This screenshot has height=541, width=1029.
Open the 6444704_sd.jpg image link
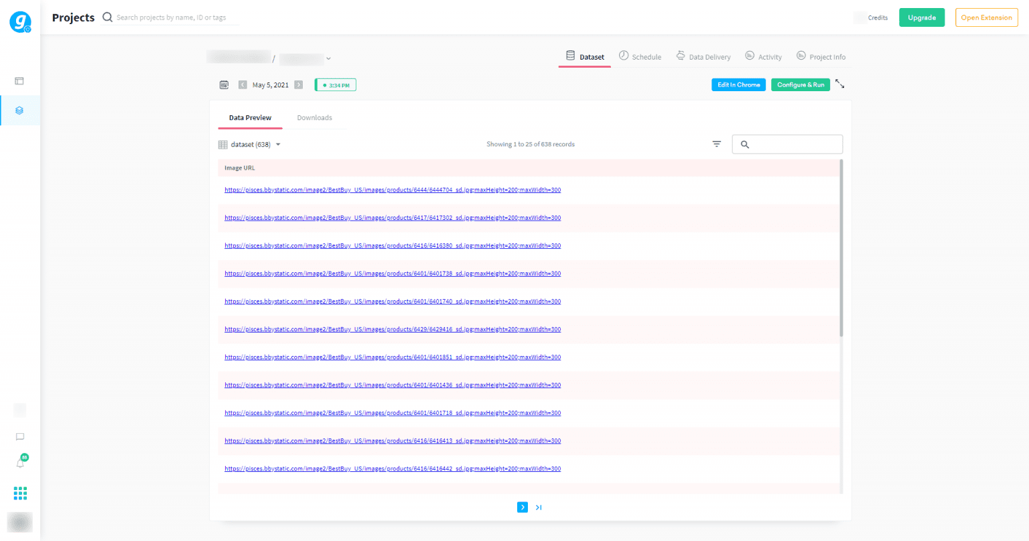coord(393,190)
